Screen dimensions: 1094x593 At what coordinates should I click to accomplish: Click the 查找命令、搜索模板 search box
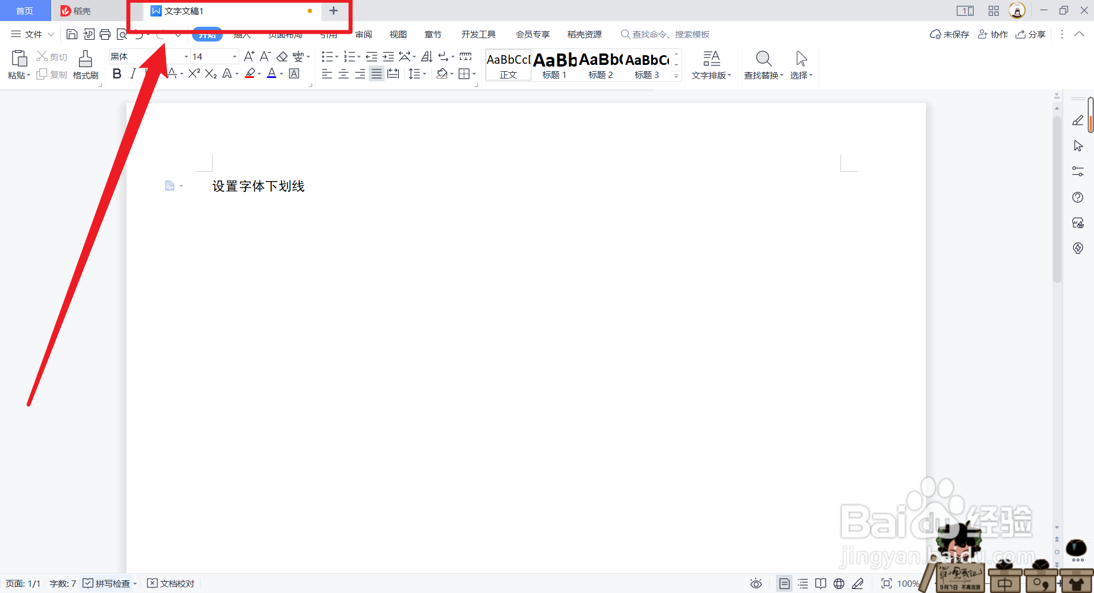coord(666,34)
